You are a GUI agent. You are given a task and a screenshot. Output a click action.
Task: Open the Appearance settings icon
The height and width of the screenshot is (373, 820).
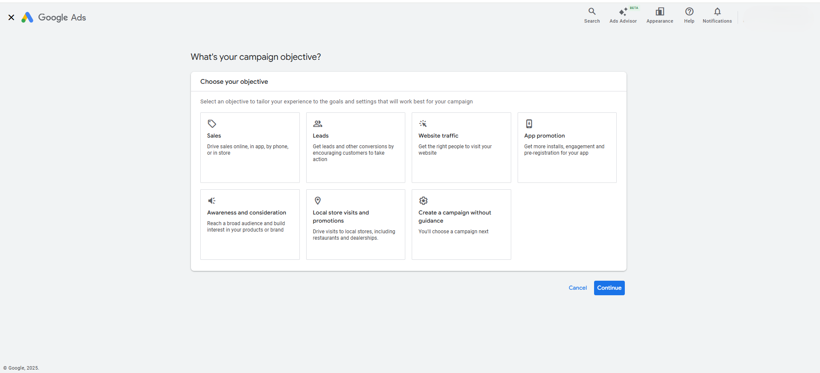tap(660, 12)
